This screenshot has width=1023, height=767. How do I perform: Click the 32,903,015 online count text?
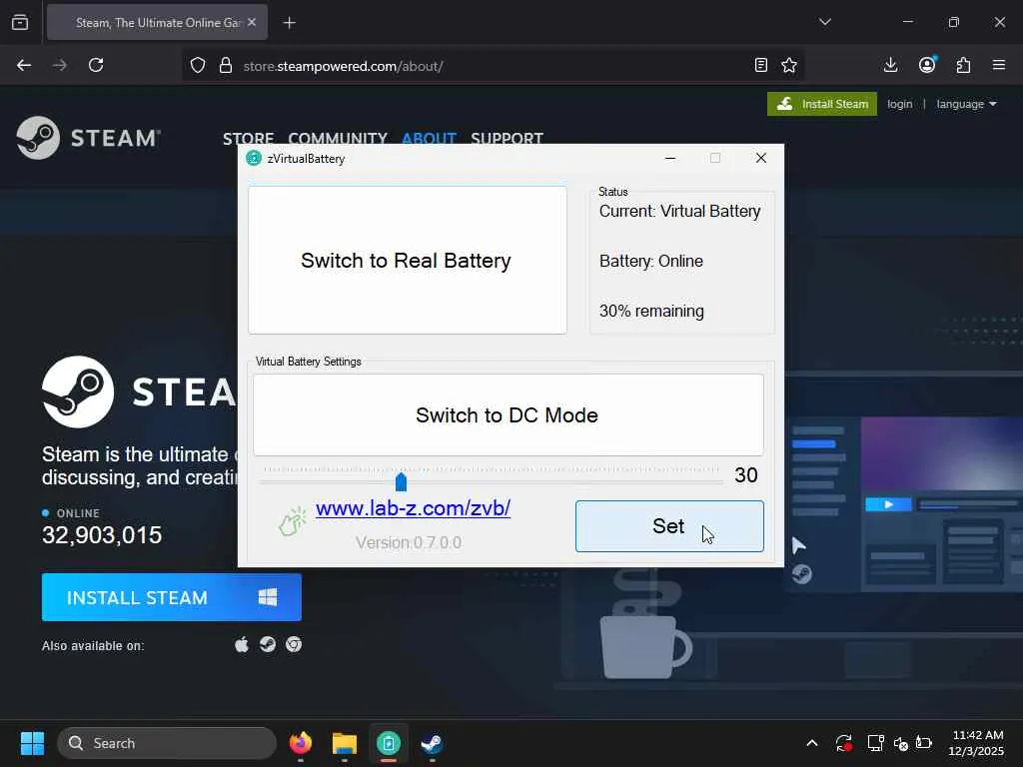pyautogui.click(x=102, y=535)
